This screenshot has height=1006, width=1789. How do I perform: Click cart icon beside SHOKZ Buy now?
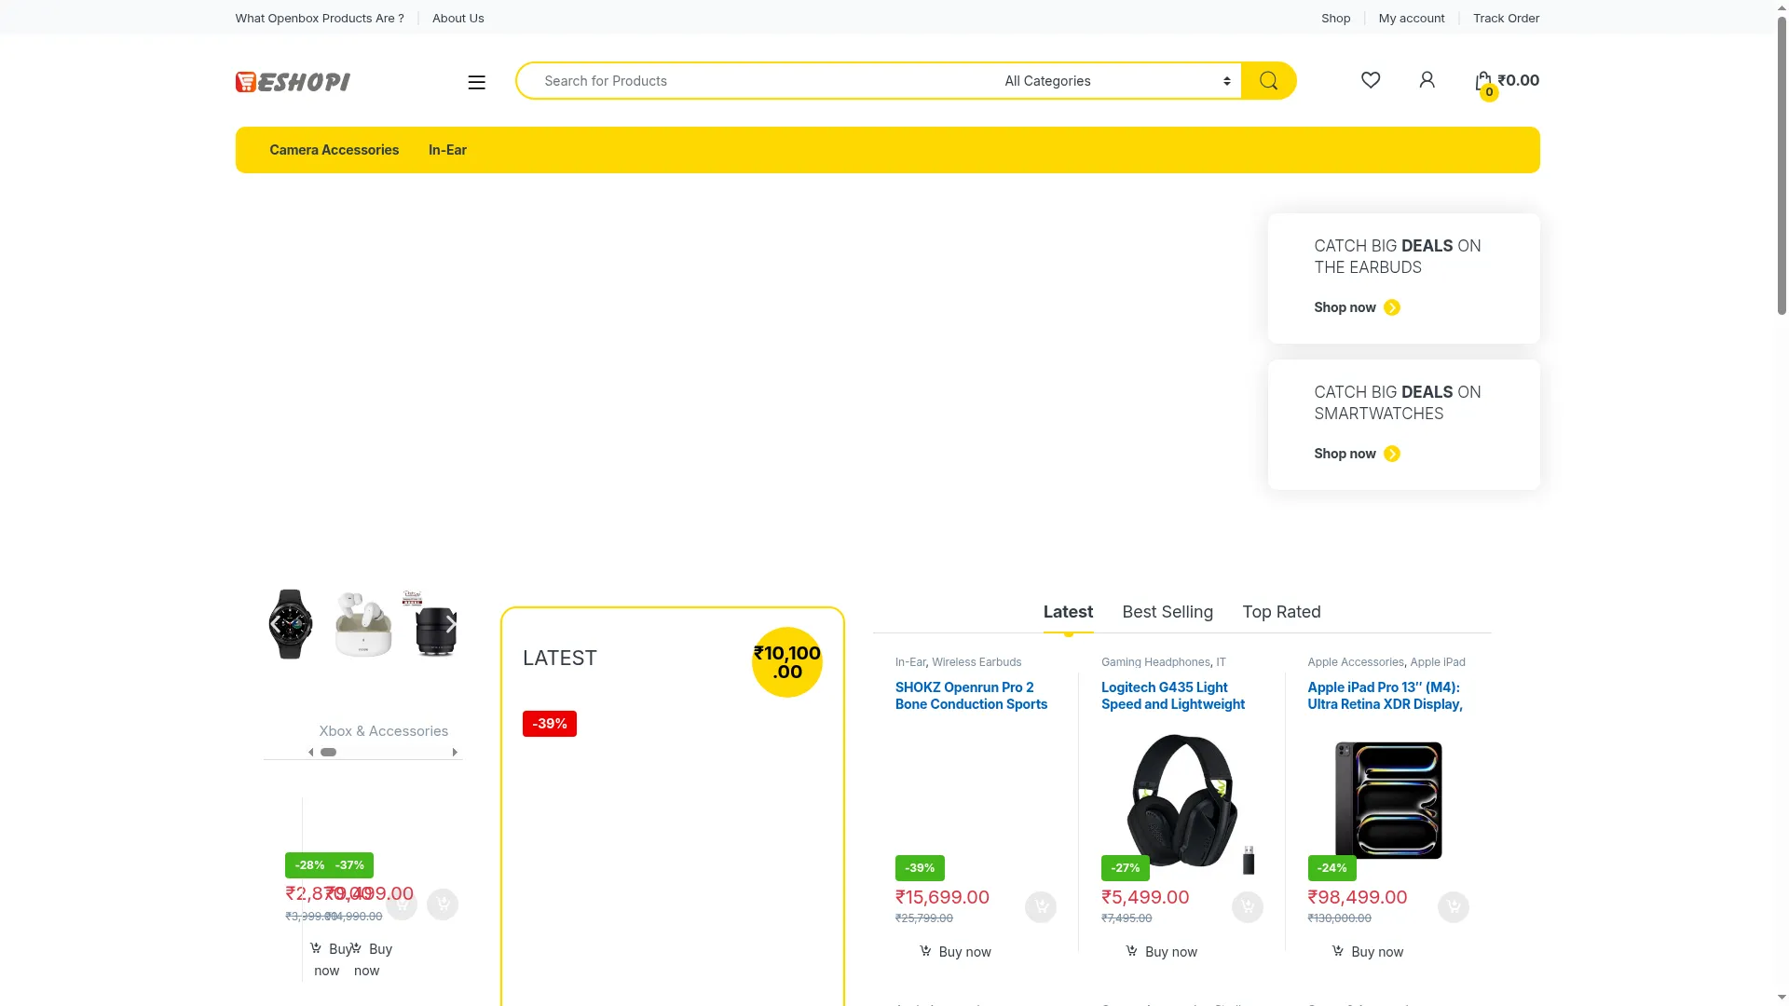(x=925, y=951)
